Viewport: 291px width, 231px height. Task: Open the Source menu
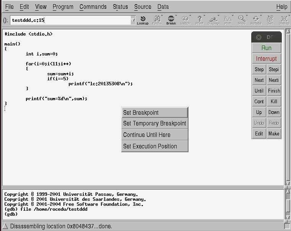[143, 7]
